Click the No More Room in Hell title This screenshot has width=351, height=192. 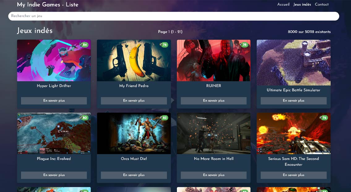point(214,159)
